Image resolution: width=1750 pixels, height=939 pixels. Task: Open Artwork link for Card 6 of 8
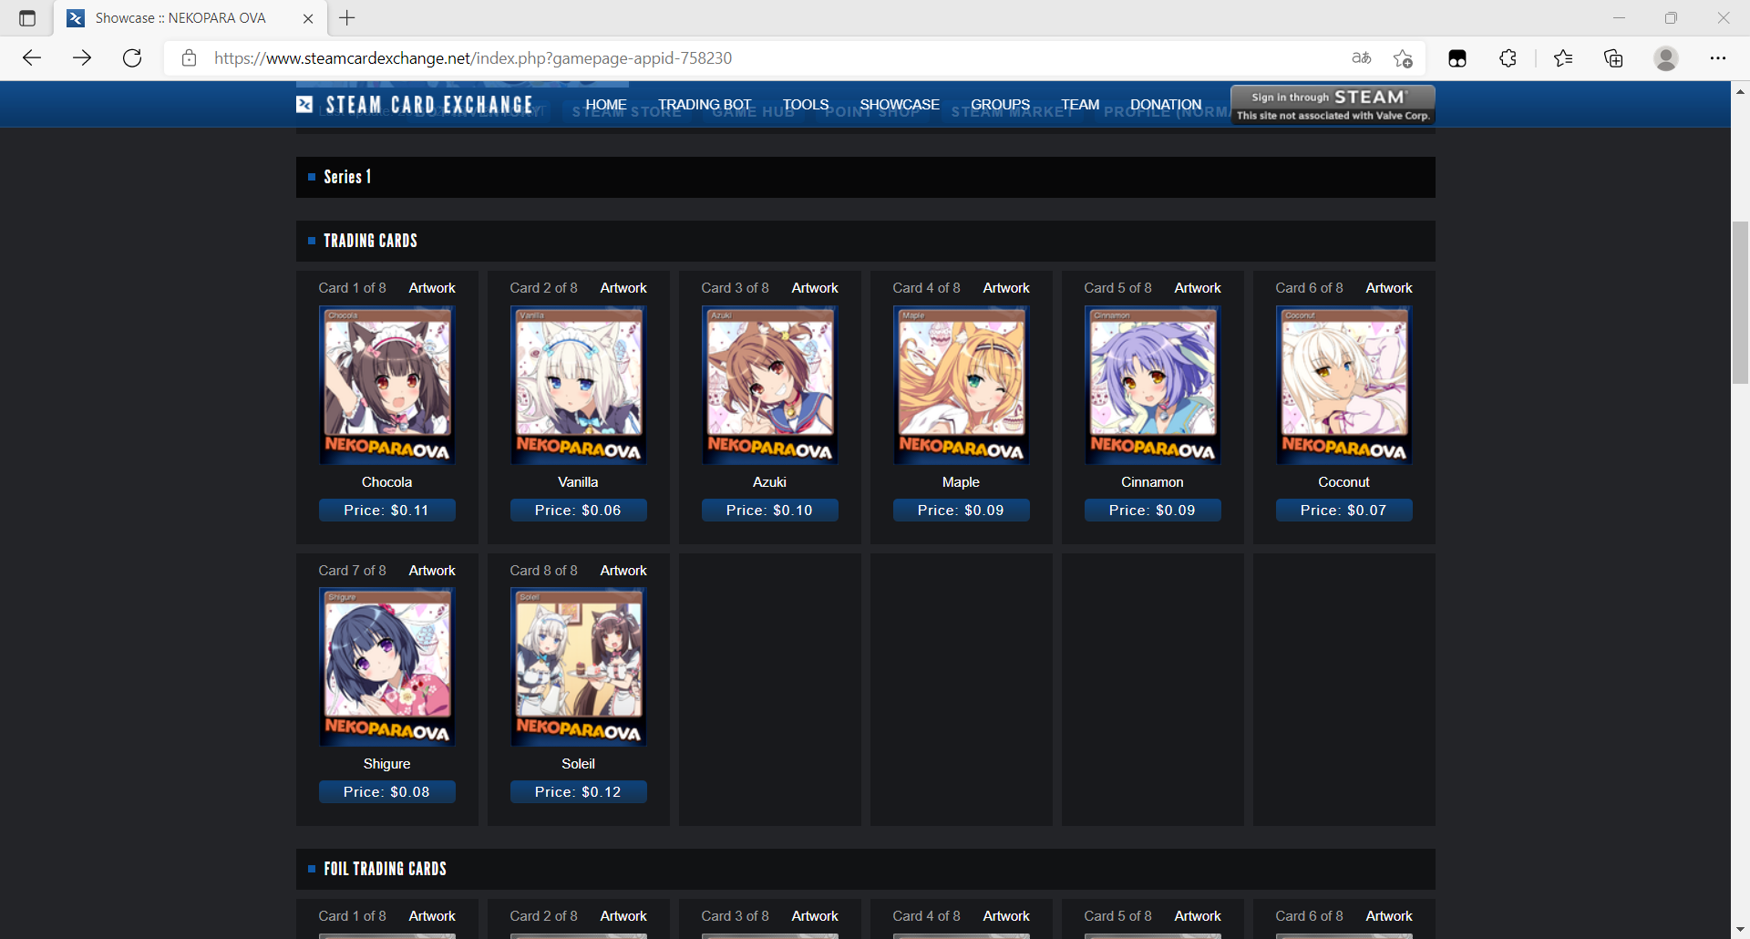(x=1389, y=288)
